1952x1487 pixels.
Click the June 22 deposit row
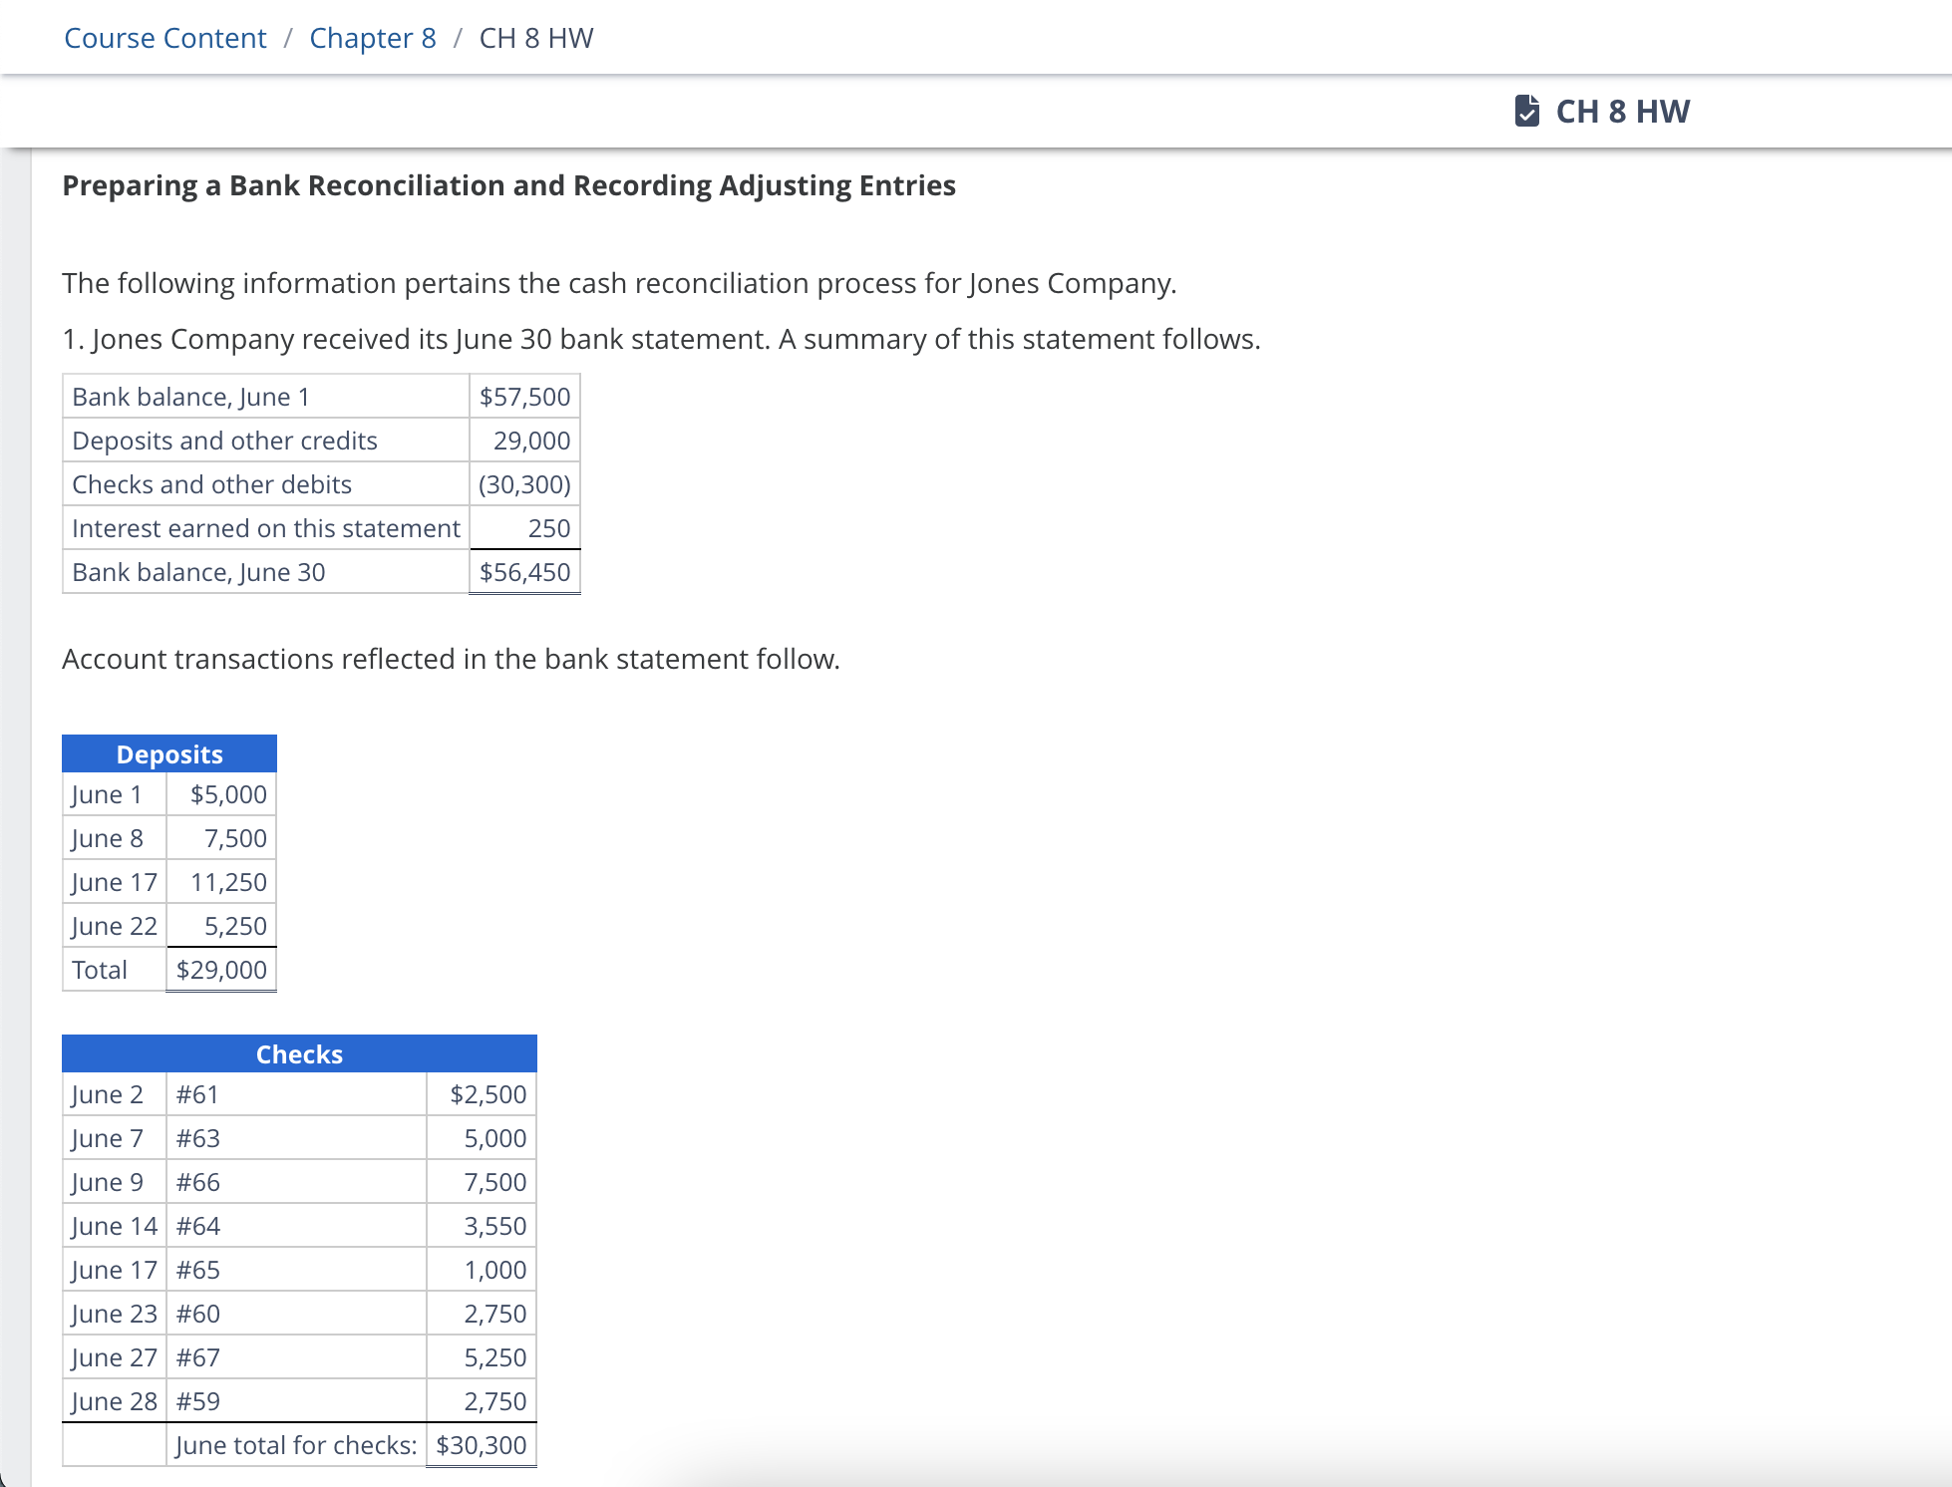[x=169, y=926]
